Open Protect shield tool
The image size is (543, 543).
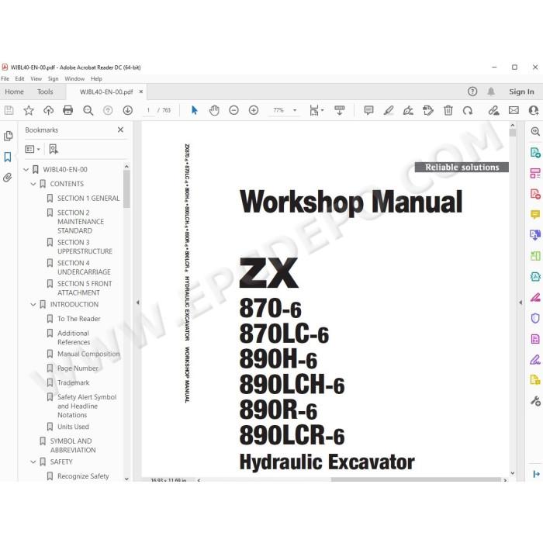click(535, 318)
